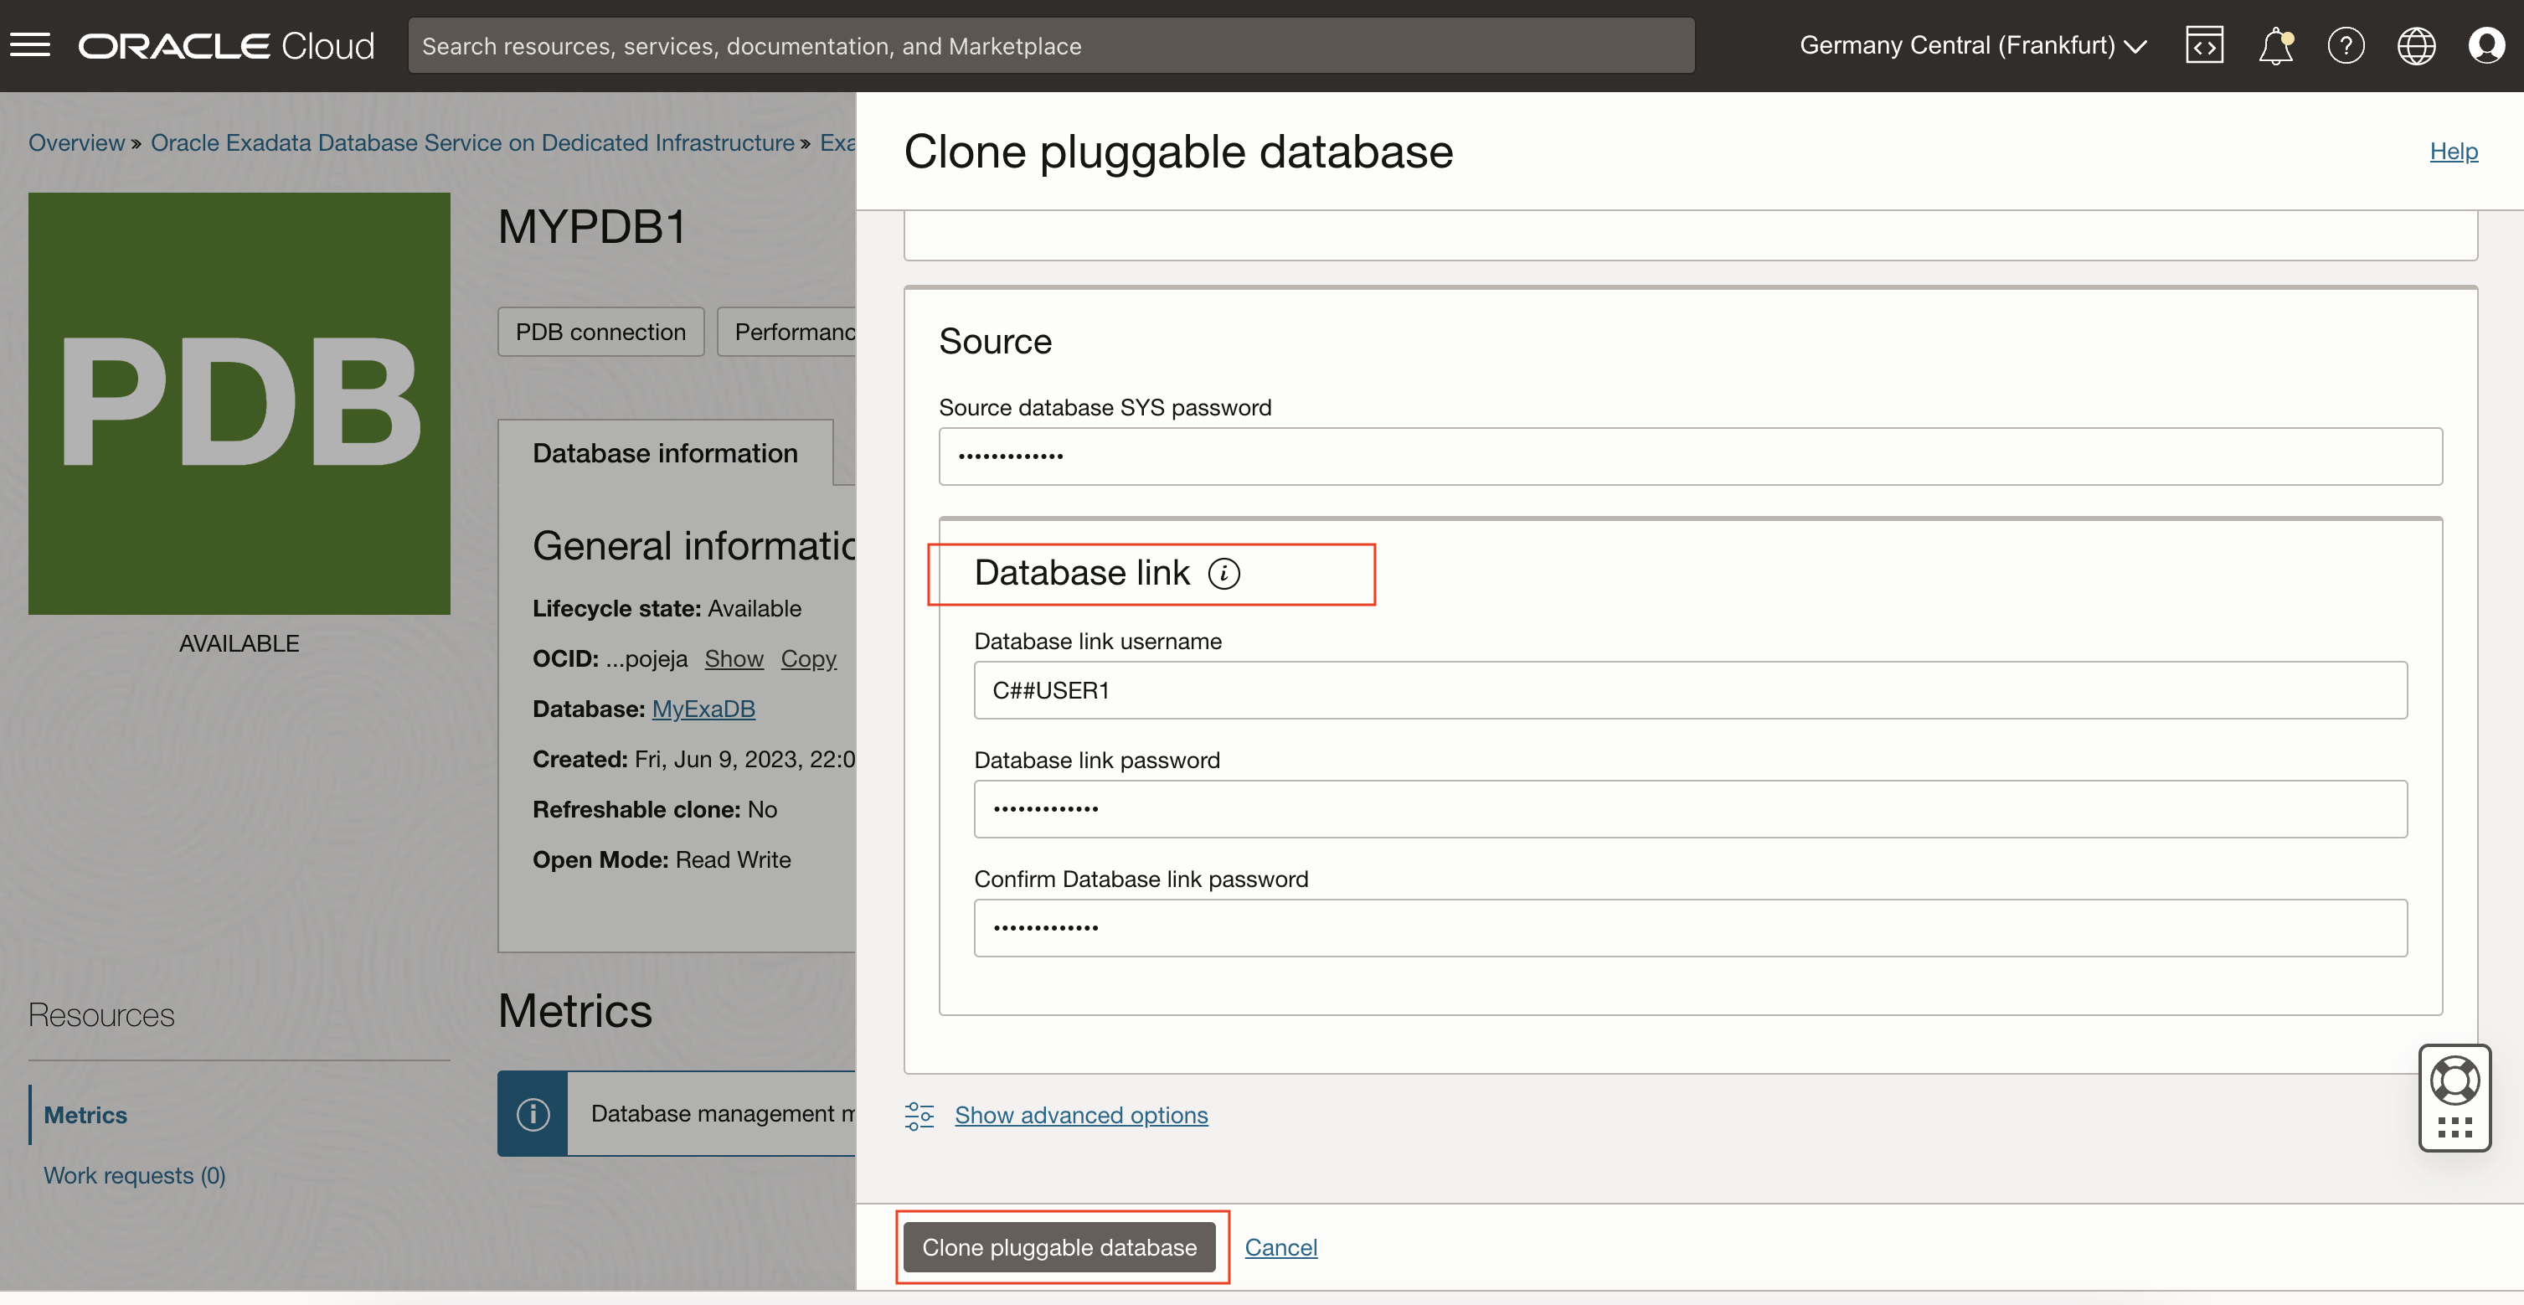Open the lifebuoy support widget
The height and width of the screenshot is (1305, 2524).
(2454, 1081)
